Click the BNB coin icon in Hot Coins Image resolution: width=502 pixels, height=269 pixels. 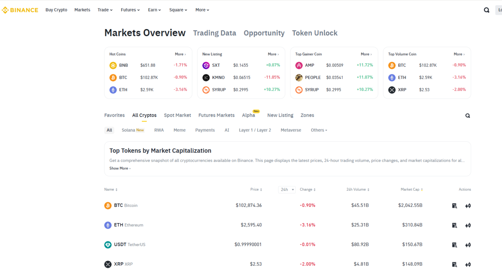tap(113, 65)
